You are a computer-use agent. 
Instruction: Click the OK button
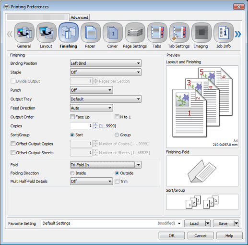click(x=172, y=235)
